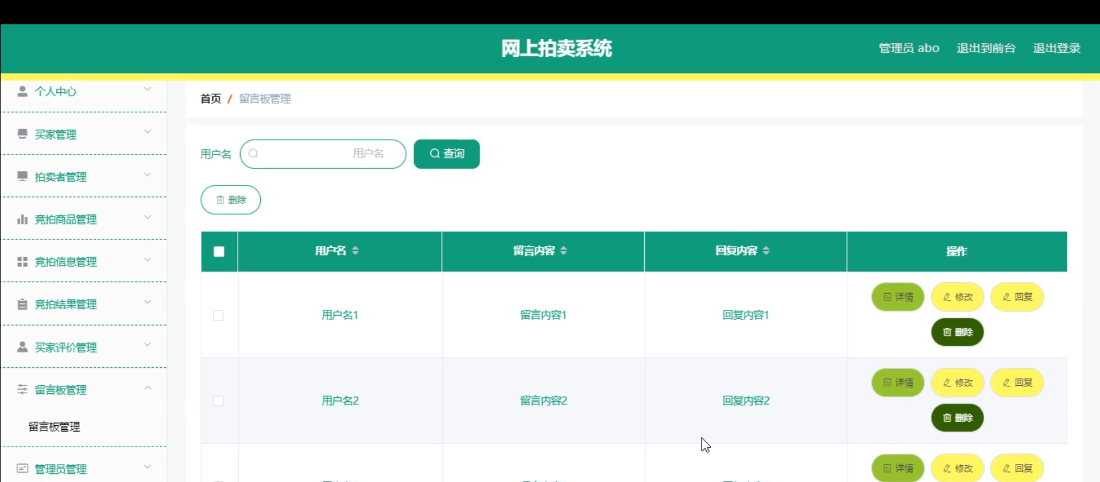Expand the 拍卖者管理 menu chevron
Viewport: 1100px width, 482px height.
147,174
